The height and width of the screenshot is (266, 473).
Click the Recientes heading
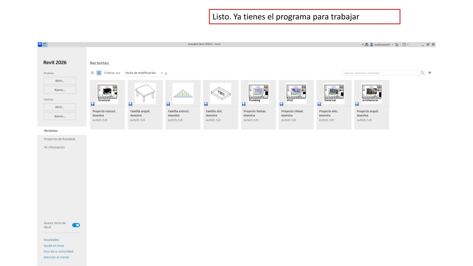(x=99, y=63)
